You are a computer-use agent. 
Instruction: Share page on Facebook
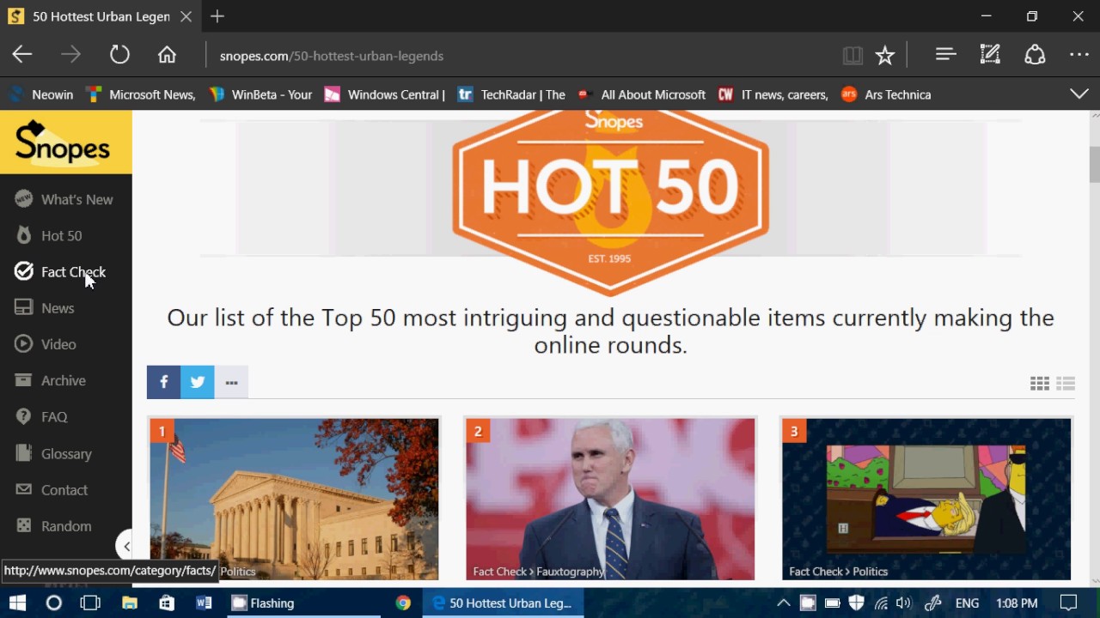click(x=163, y=382)
